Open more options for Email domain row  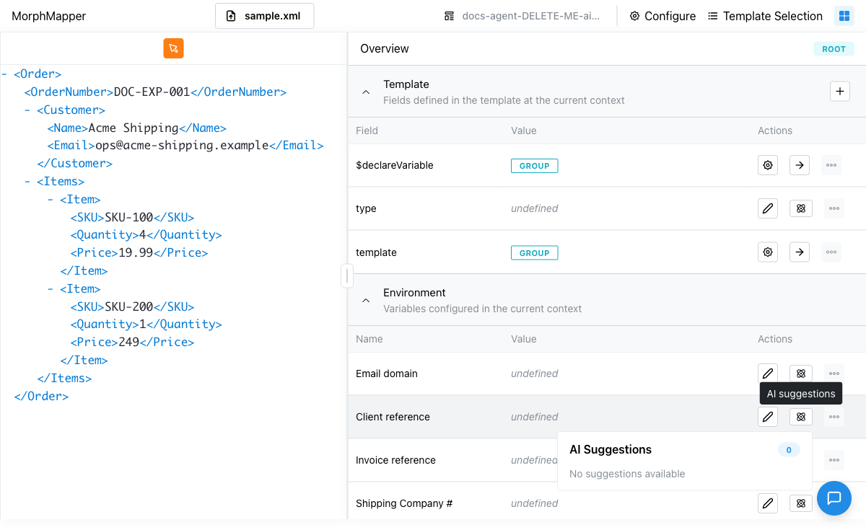[x=834, y=374]
